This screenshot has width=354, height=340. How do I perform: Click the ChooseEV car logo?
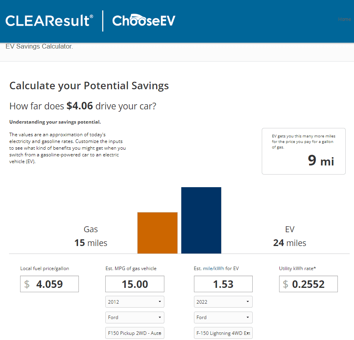(x=143, y=21)
